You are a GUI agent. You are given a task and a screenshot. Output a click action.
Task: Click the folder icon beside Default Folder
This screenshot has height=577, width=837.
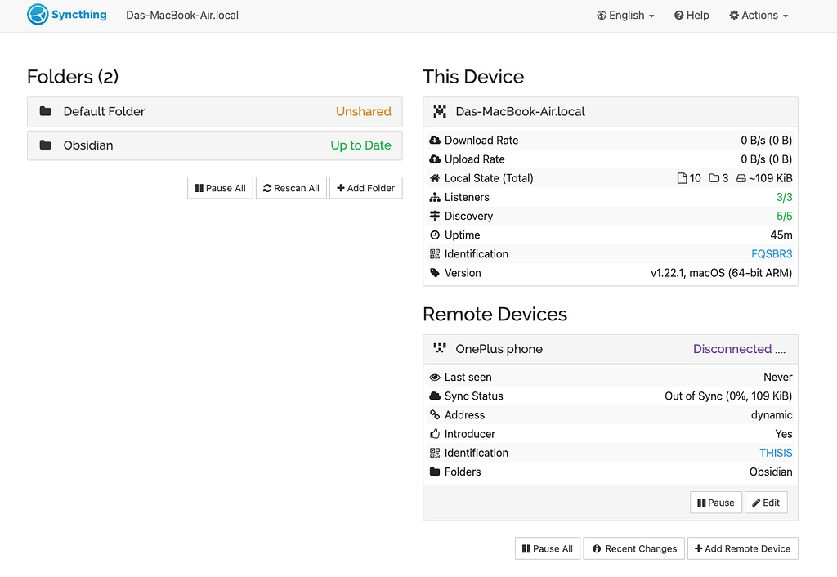45,111
